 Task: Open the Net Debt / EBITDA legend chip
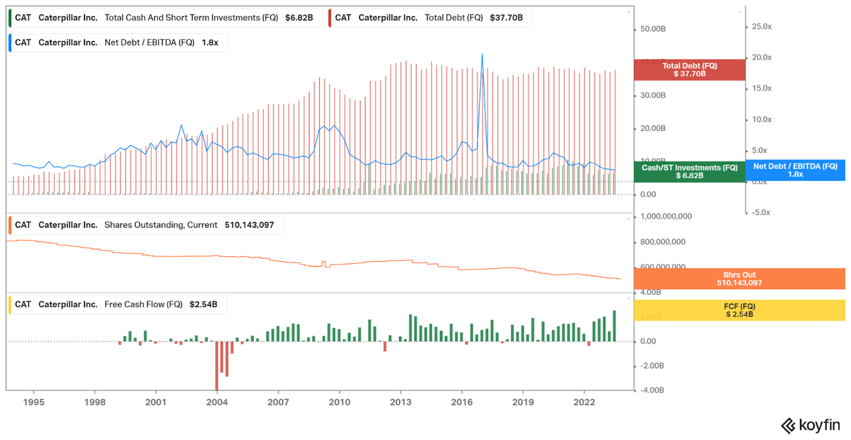point(121,42)
